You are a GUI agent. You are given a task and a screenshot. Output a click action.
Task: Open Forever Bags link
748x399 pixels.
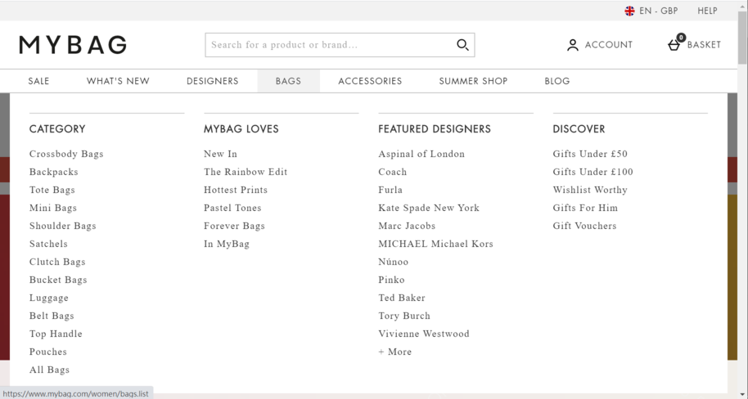[234, 226]
